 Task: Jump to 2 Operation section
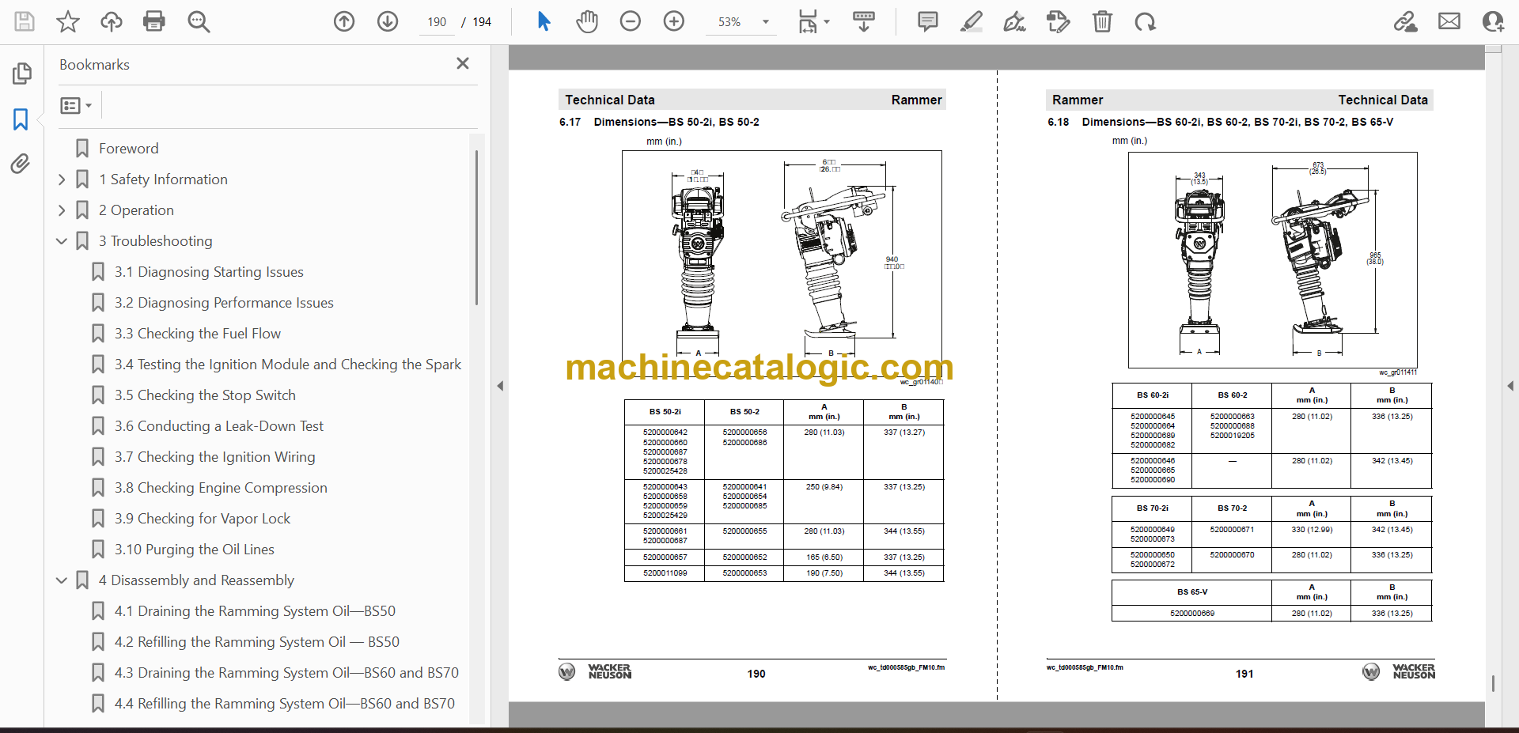(136, 210)
